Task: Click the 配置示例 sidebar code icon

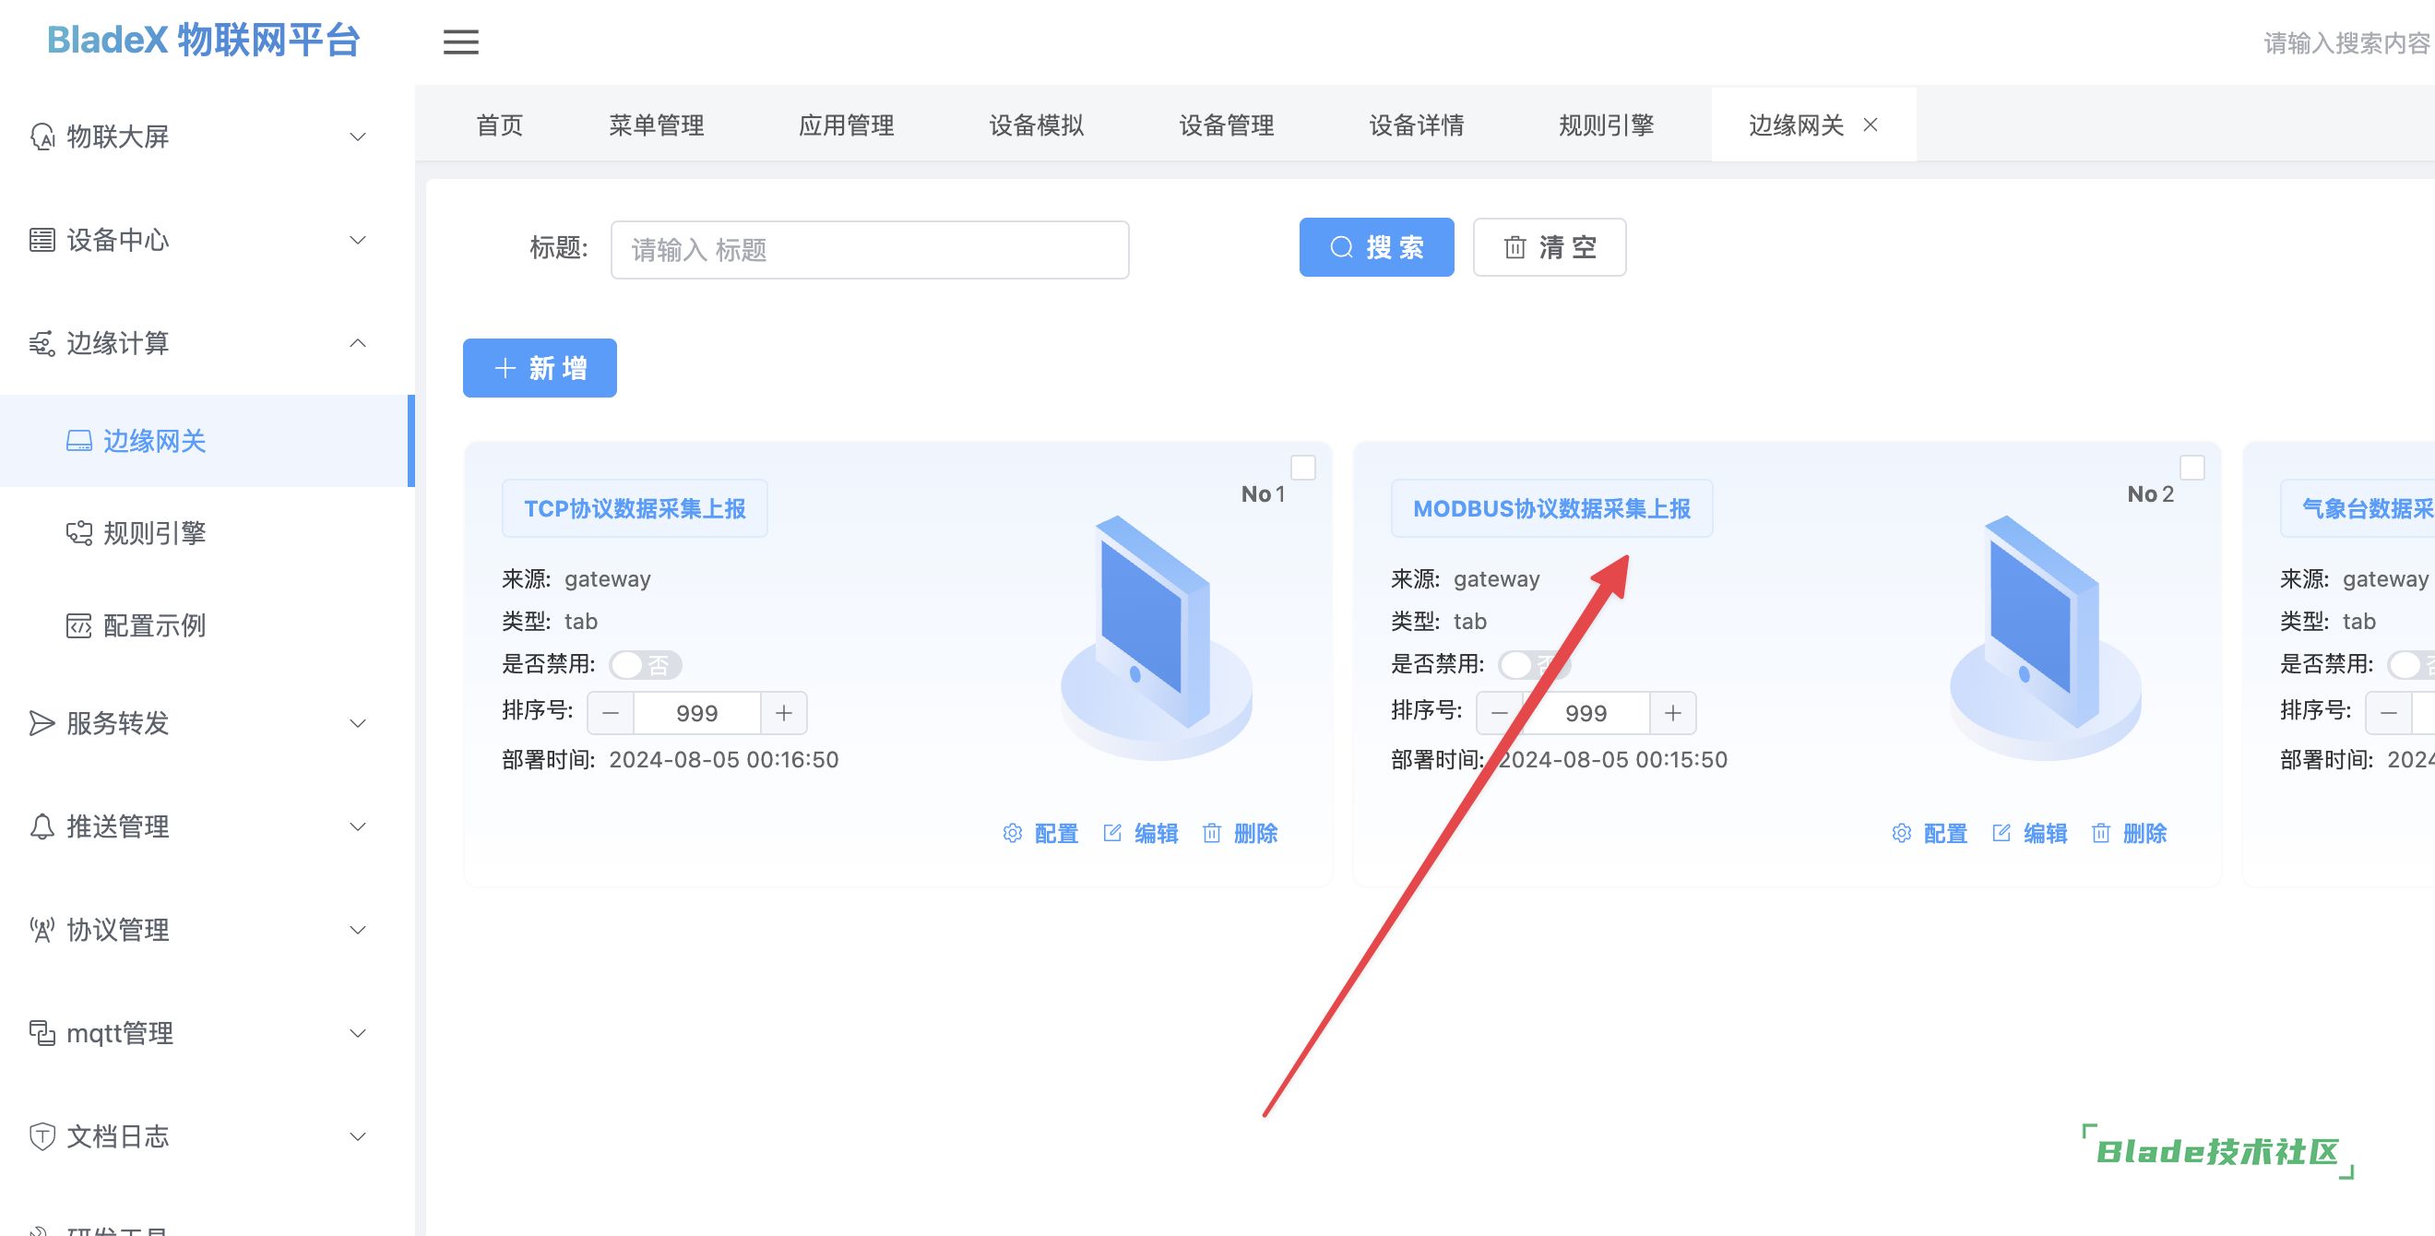Action: coord(78,625)
